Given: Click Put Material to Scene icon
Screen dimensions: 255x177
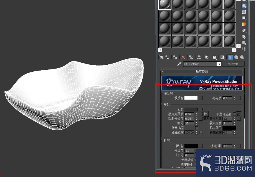Looking at the screenshot, I should click(167, 57).
